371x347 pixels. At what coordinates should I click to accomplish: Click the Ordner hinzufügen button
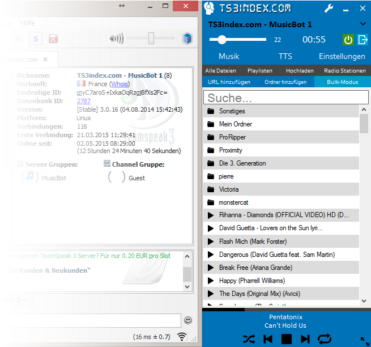[285, 82]
